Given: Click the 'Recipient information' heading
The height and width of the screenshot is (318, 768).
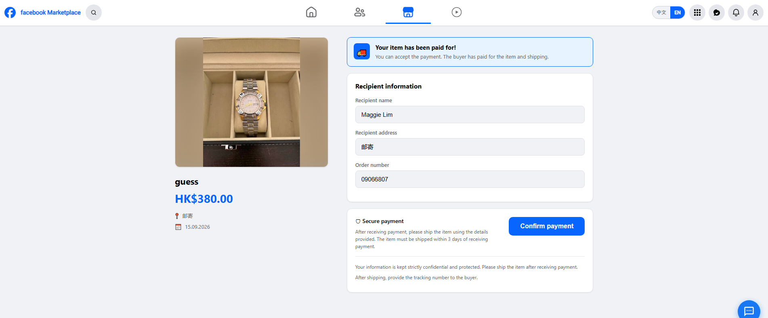Looking at the screenshot, I should [x=388, y=86].
